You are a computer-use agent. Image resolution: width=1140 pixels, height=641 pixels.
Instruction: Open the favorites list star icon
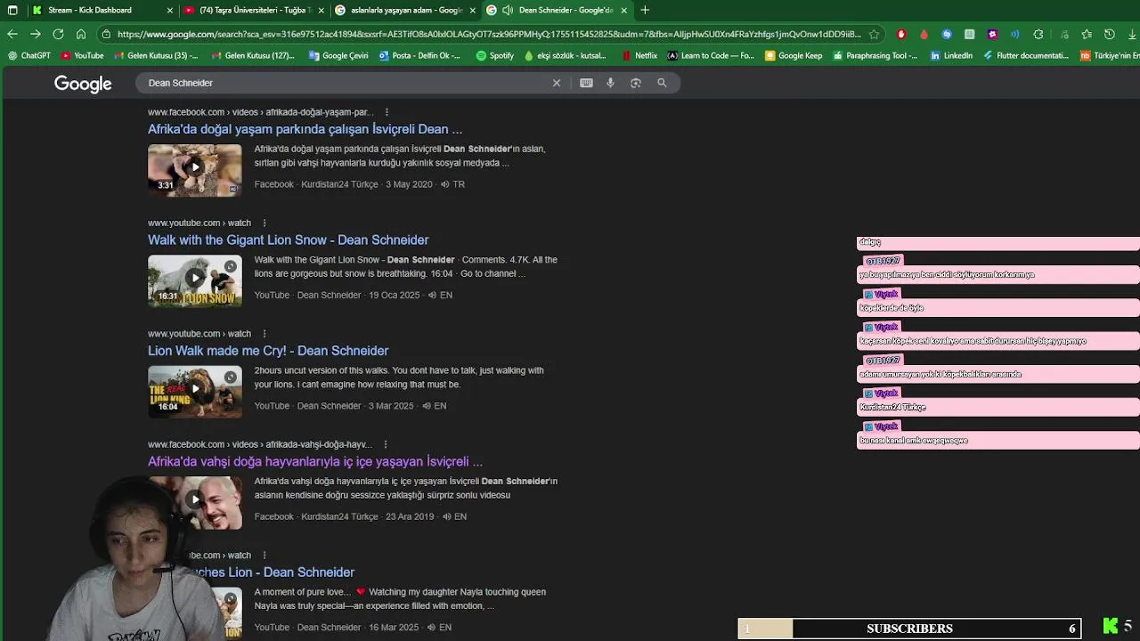1087,34
